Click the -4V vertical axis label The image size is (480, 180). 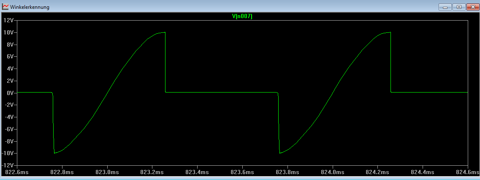click(9, 117)
